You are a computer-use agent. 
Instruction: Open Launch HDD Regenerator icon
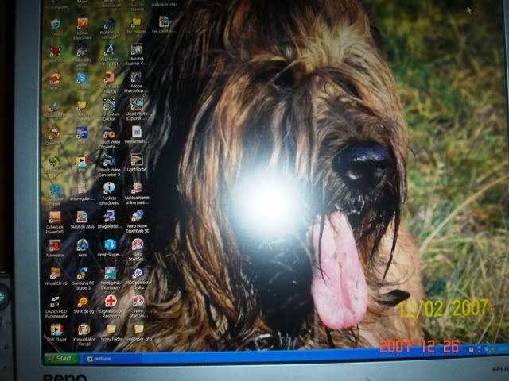pyautogui.click(x=56, y=302)
